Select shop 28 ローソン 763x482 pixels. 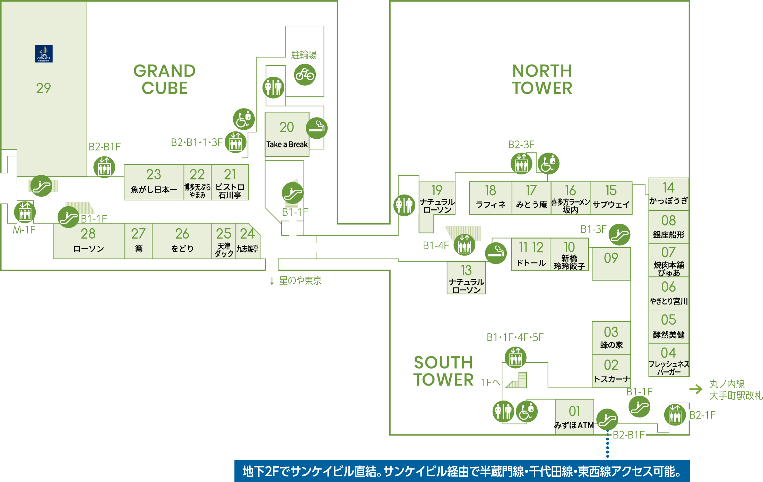point(89,241)
